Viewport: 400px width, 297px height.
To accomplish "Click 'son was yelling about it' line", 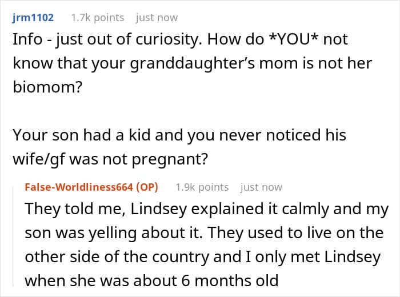I will [x=204, y=233].
